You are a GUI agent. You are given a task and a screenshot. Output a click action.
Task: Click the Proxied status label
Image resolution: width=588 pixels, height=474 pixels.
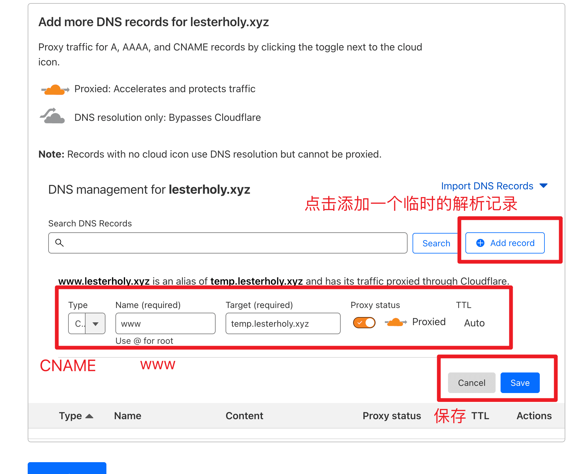(429, 322)
